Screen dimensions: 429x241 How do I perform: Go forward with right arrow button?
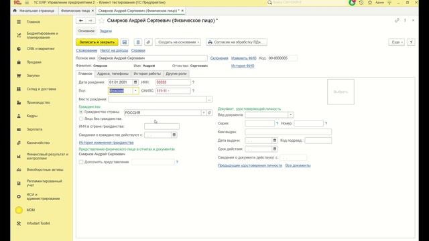tap(90, 21)
